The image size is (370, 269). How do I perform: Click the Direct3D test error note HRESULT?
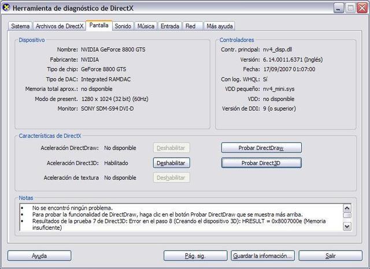point(179,224)
